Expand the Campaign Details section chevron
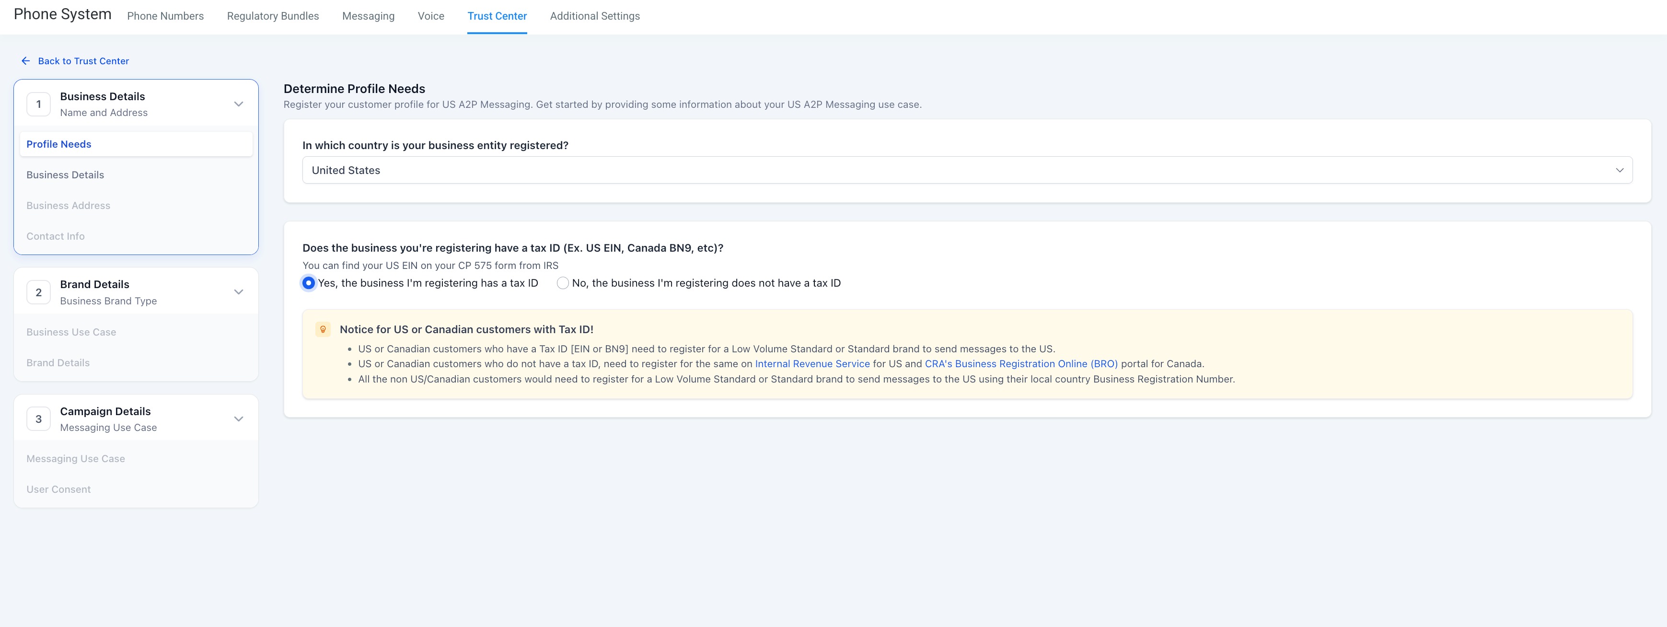The height and width of the screenshot is (627, 1667). point(238,418)
